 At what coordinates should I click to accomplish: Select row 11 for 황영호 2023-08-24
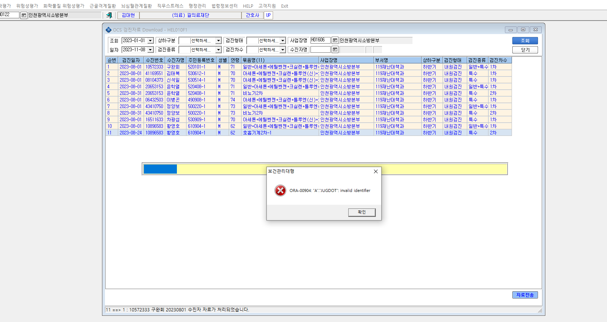tap(309, 133)
